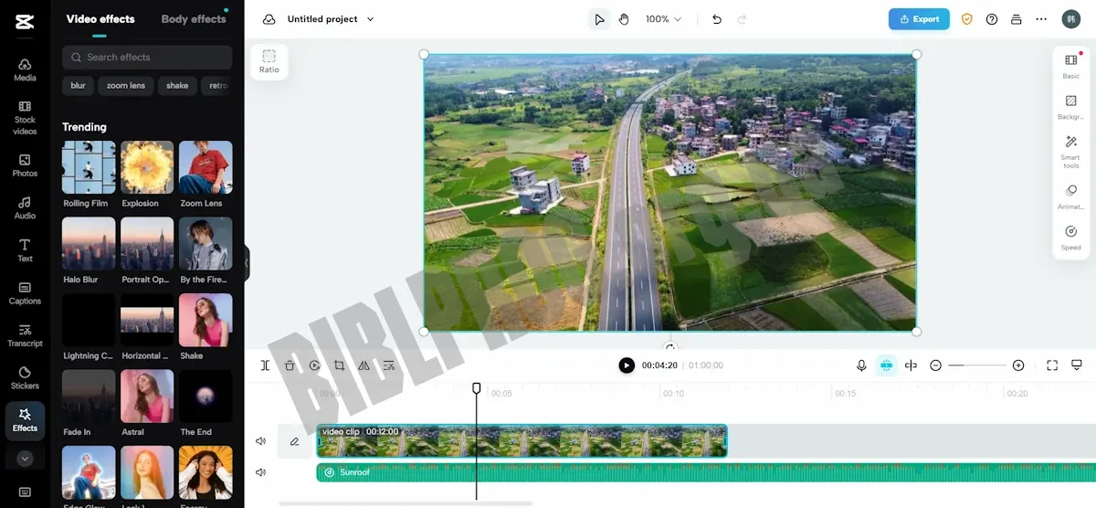Click the Export button
Screen dimensions: 1096x508
919,19
